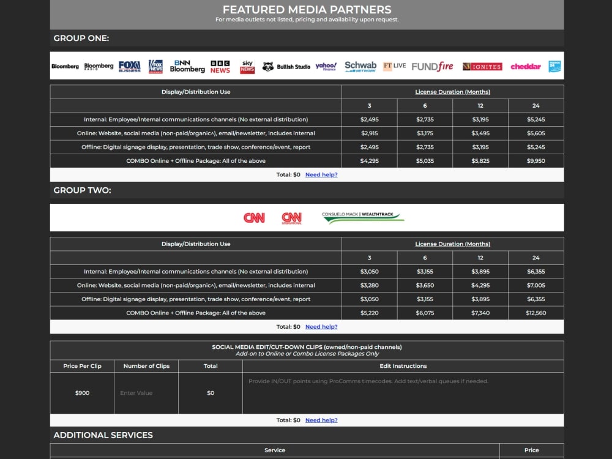Select Group One COMBO 24-month price $9,950
This screenshot has height=459, width=612.
click(x=536, y=161)
